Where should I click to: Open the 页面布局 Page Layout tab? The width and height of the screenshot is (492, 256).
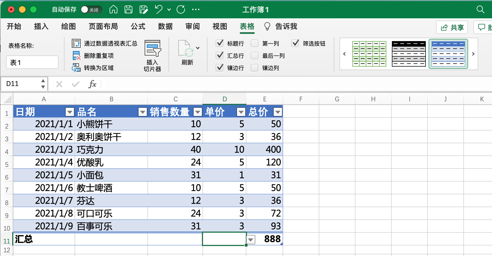click(103, 26)
